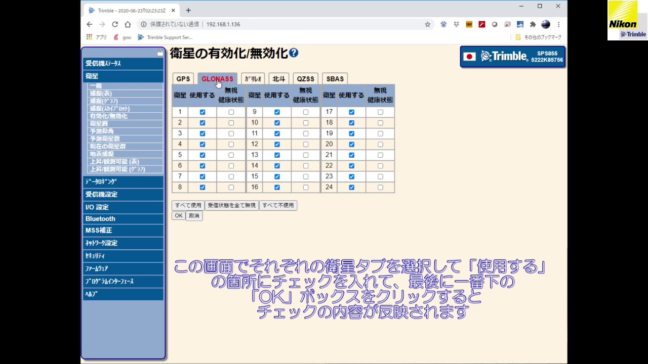The image size is (648, 364).
Task: Confirm with the OK button
Action: click(179, 216)
